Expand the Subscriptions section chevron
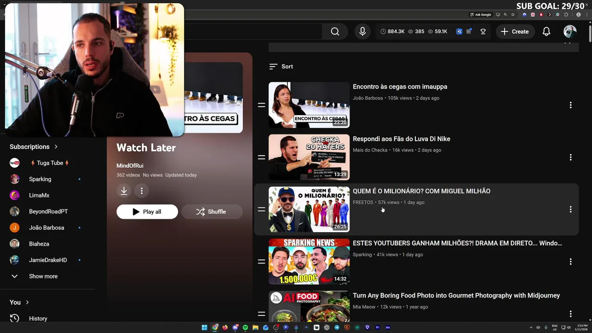The image size is (592, 333). (x=56, y=147)
